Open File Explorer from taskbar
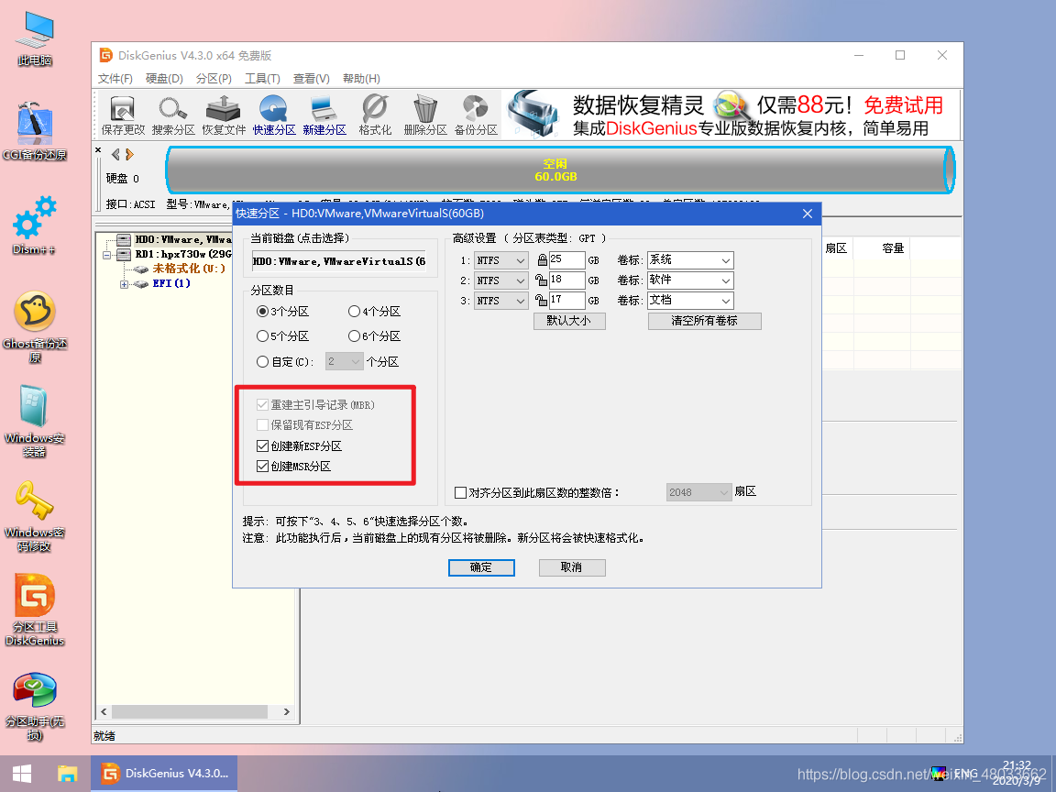Viewport: 1056px width, 792px height. coord(67,773)
